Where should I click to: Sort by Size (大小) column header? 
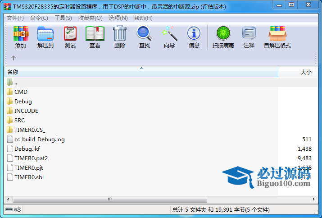point(296,72)
